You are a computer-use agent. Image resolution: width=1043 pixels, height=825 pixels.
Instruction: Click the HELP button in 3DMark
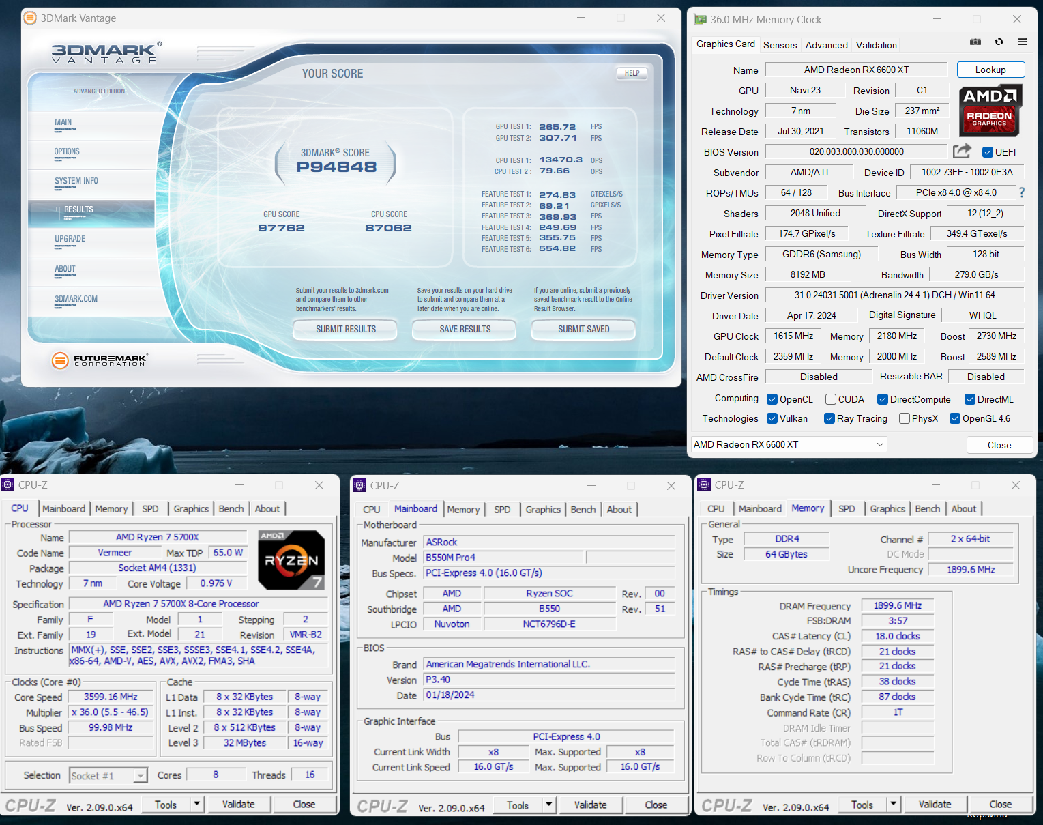point(632,73)
